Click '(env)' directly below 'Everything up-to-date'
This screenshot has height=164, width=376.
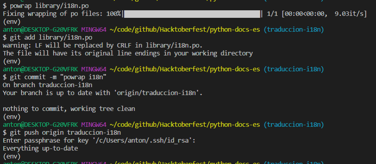point(12,156)
